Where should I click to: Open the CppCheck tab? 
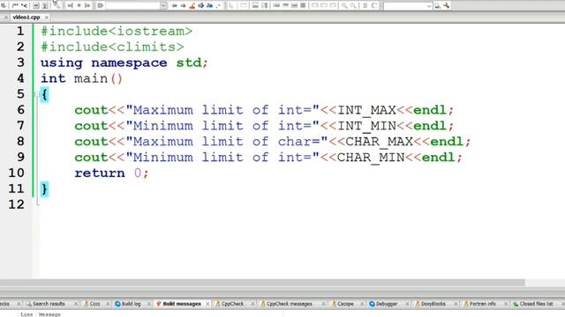tap(232, 304)
